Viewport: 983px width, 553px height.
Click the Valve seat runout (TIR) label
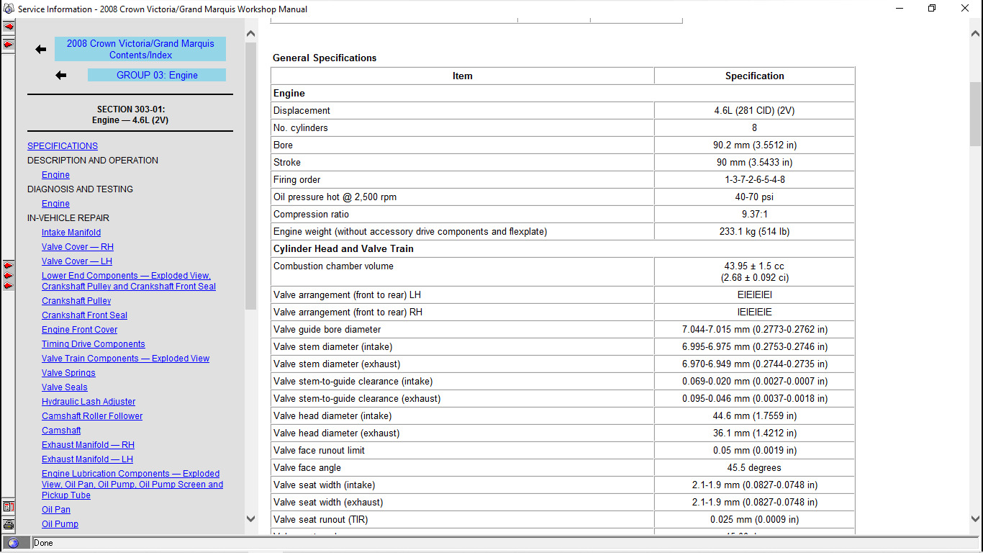(321, 520)
